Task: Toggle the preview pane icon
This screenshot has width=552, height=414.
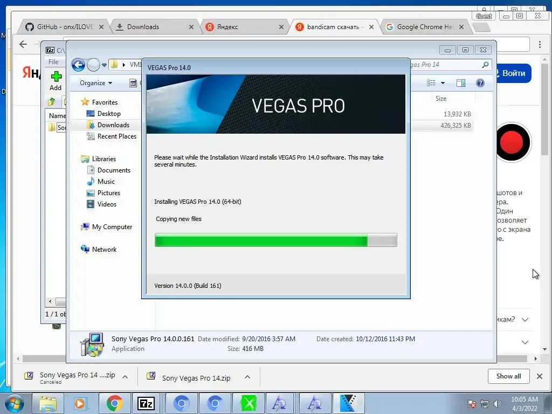Action: click(x=461, y=83)
